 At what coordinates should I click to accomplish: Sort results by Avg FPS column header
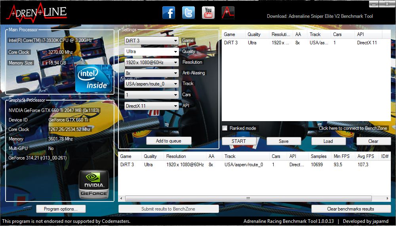coord(367,156)
